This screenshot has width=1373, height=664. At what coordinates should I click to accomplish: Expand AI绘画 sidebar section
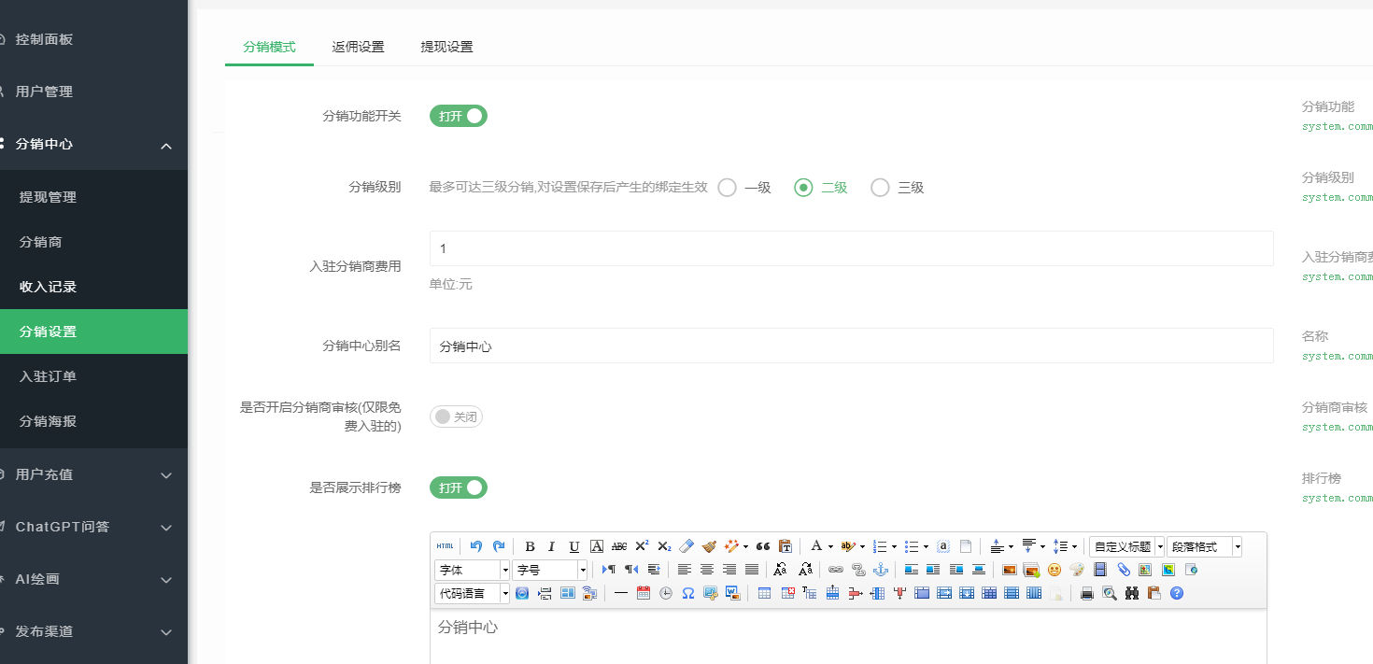[x=166, y=579]
